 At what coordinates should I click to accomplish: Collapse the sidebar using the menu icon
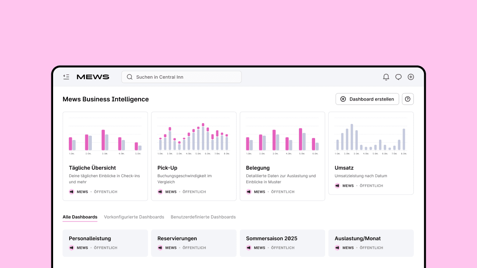click(66, 77)
